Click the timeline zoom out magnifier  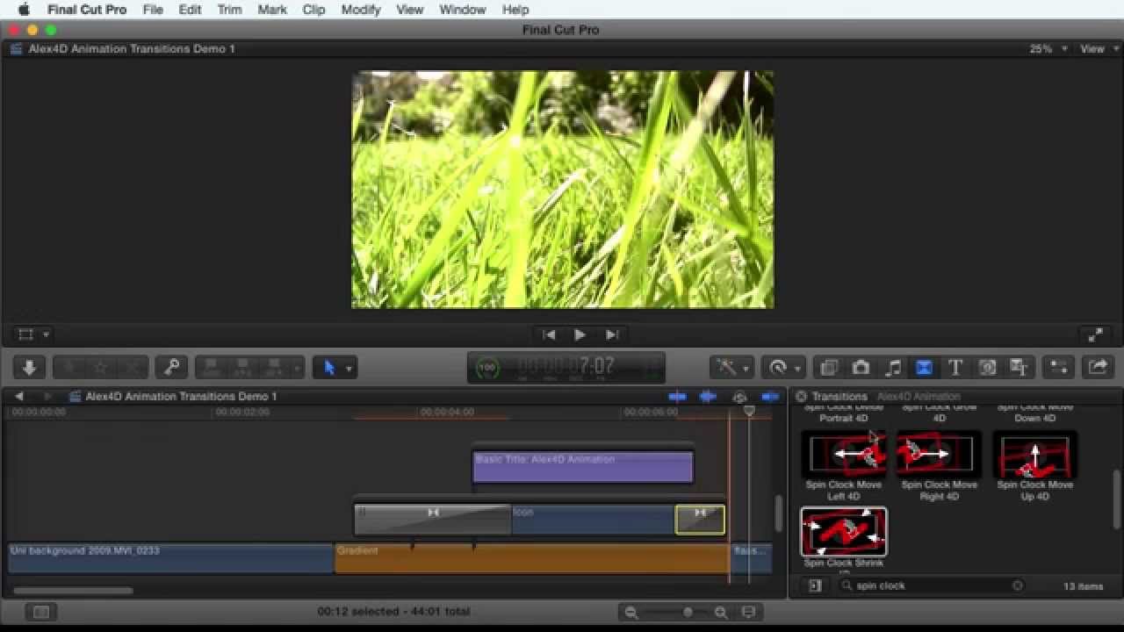pyautogui.click(x=630, y=613)
